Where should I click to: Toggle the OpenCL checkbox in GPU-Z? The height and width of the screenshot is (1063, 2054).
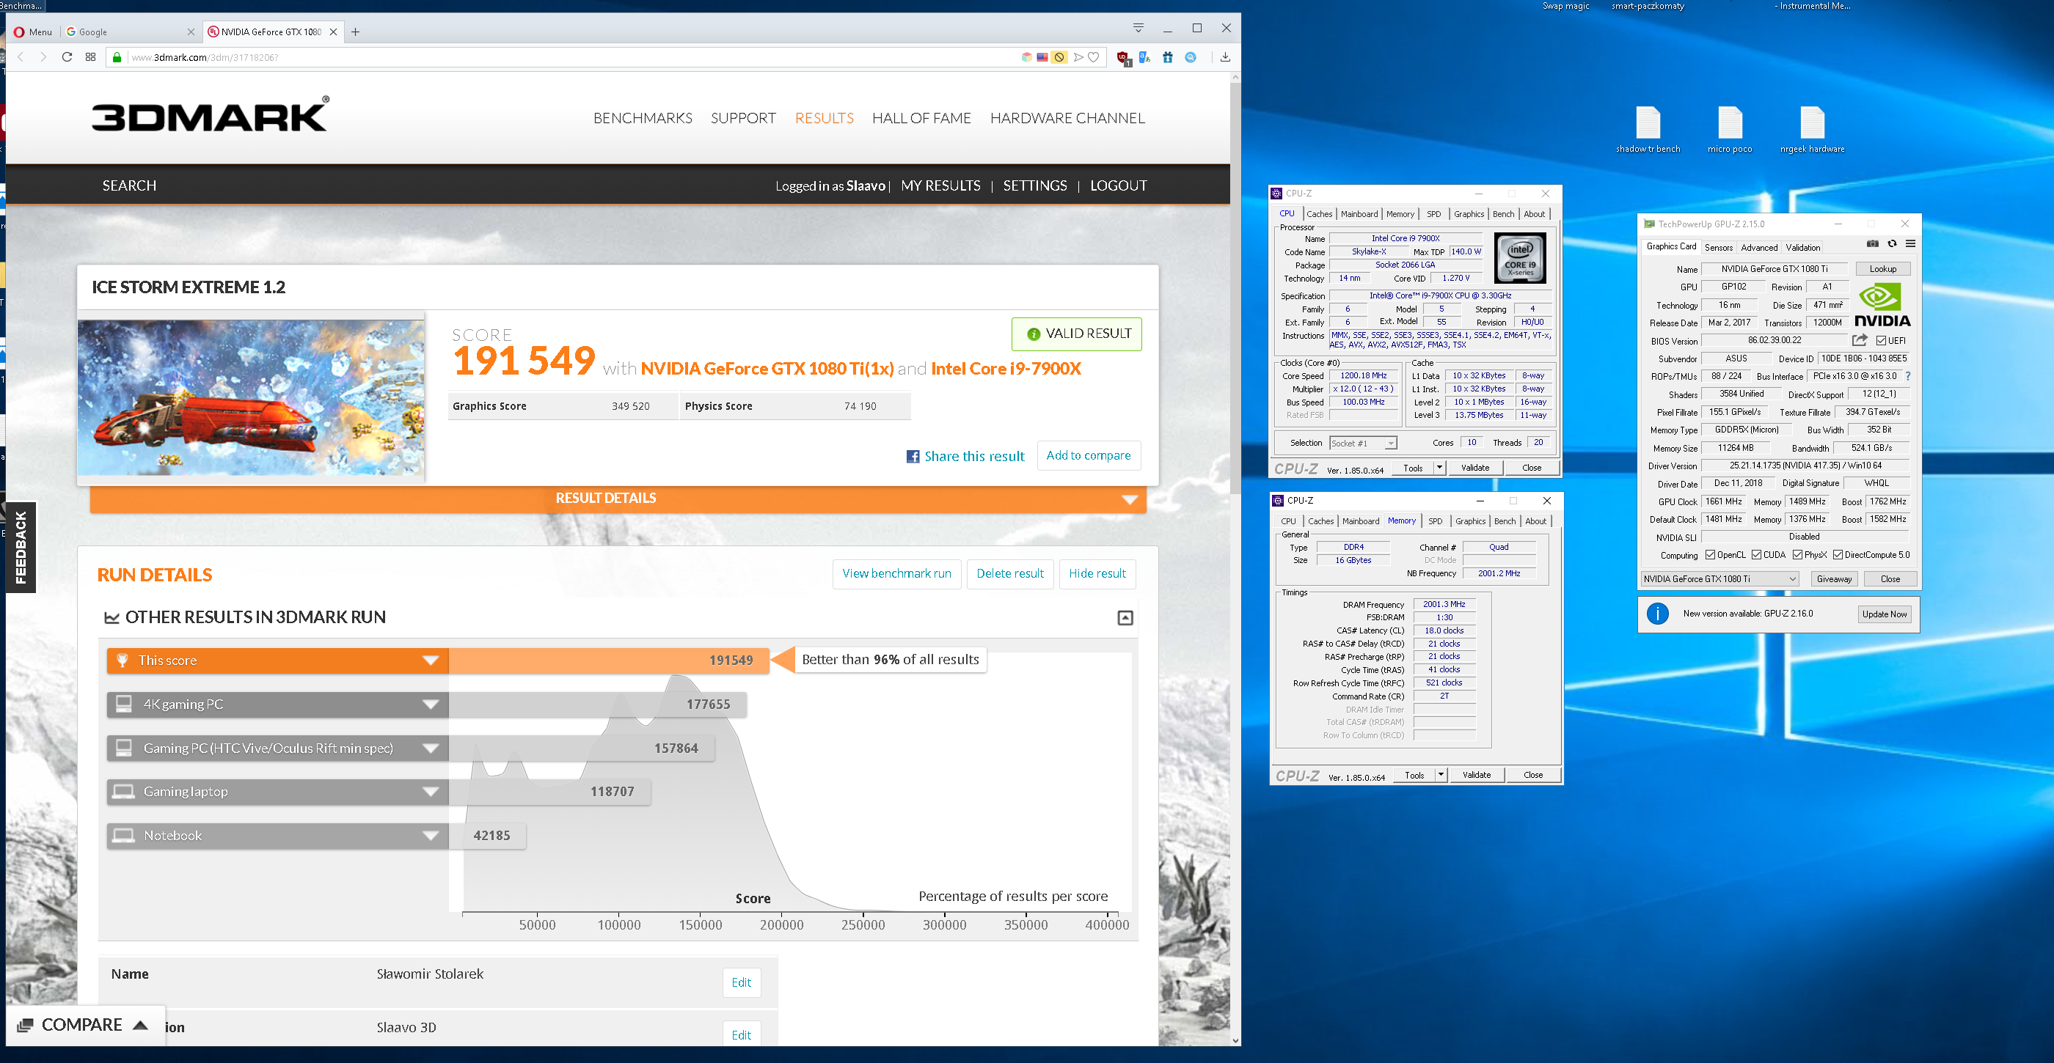(1711, 555)
